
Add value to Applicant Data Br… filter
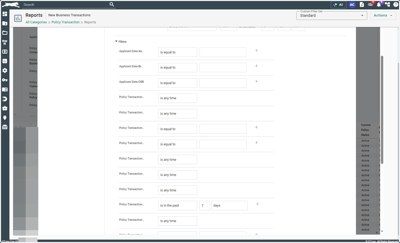(256, 66)
